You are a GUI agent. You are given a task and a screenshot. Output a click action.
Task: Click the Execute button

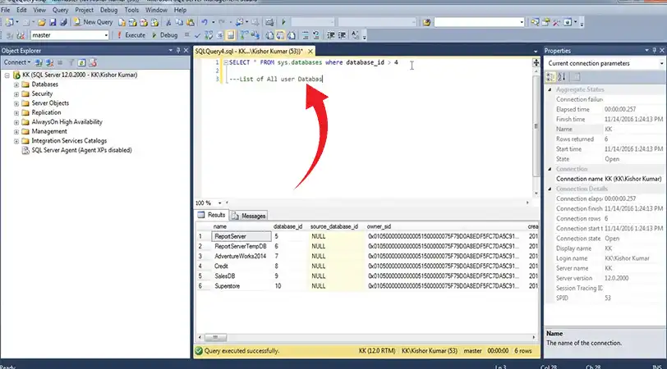tap(131, 35)
